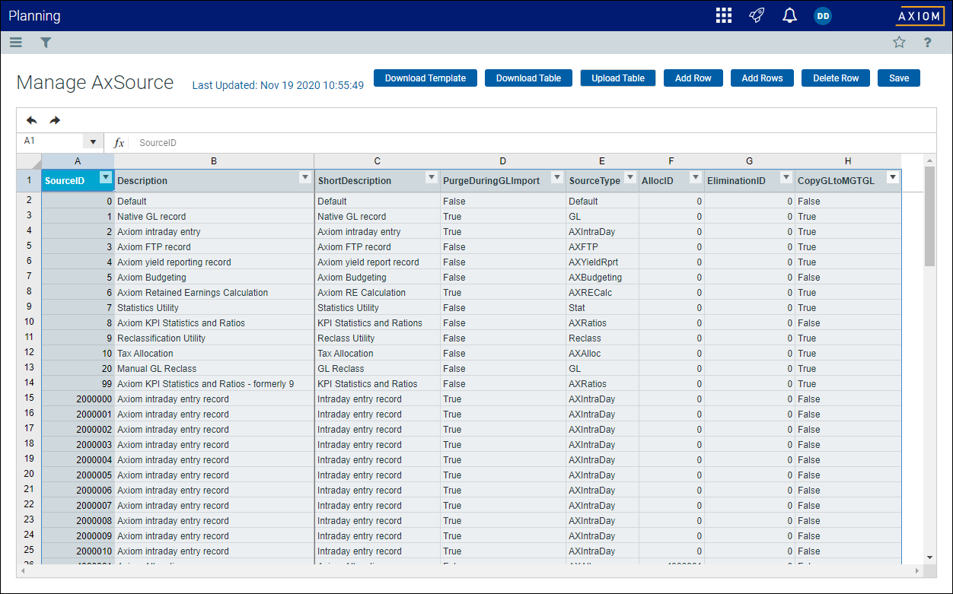Open the SourceType column filter dropdown

[629, 177]
